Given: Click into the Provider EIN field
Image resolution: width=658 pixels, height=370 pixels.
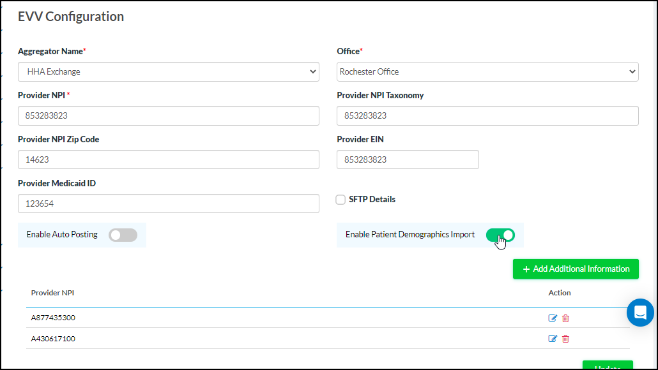Looking at the screenshot, I should (408, 159).
